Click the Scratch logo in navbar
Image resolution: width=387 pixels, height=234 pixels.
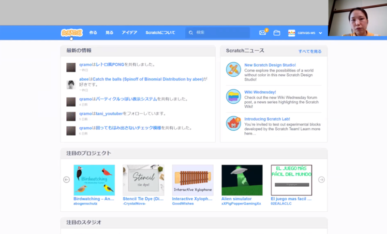coord(72,33)
